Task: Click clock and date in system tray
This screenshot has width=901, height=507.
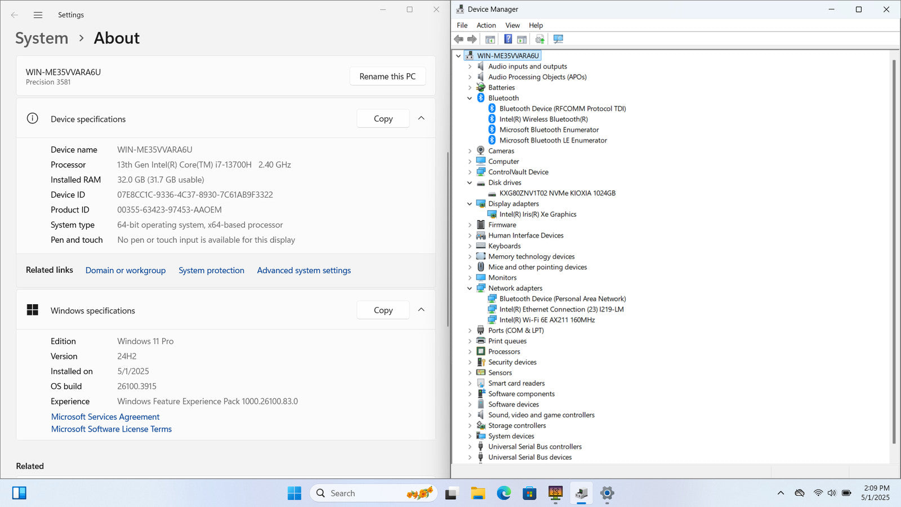Action: click(x=876, y=493)
